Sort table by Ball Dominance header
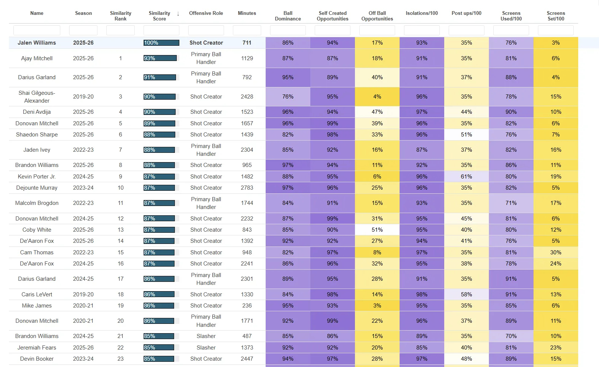This screenshot has width=599, height=367. tap(288, 16)
